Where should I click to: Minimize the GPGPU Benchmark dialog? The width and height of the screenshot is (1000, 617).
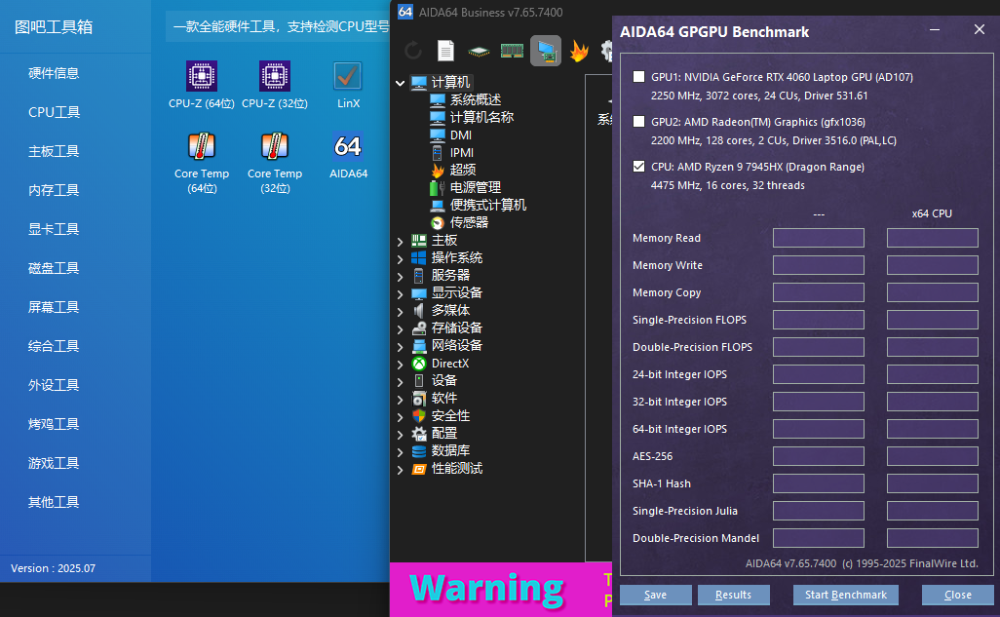pyautogui.click(x=935, y=30)
